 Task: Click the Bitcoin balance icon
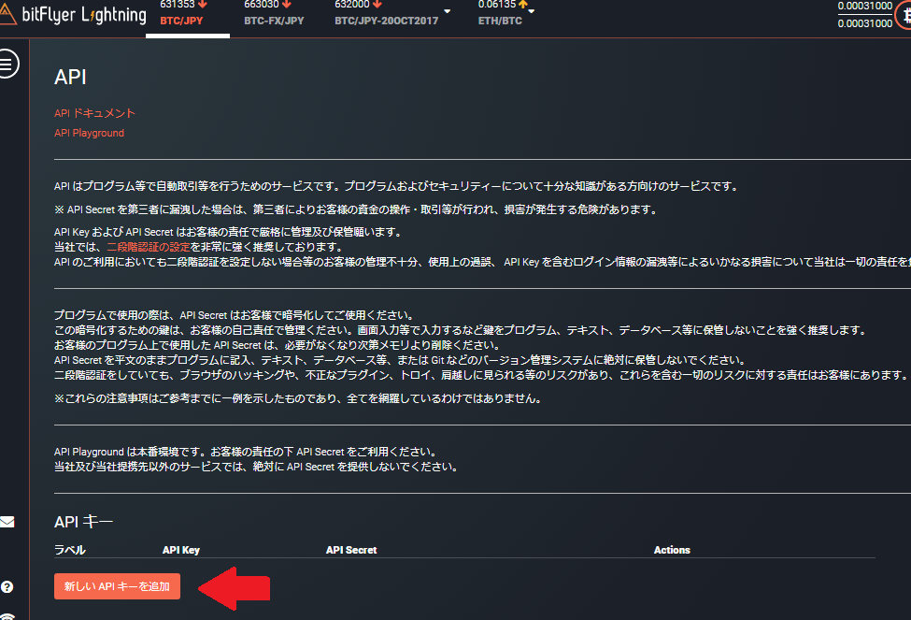click(x=905, y=16)
